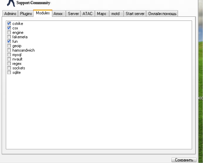203x163 pixels.
Task: Click the Сохранить button
Action: pos(184,160)
